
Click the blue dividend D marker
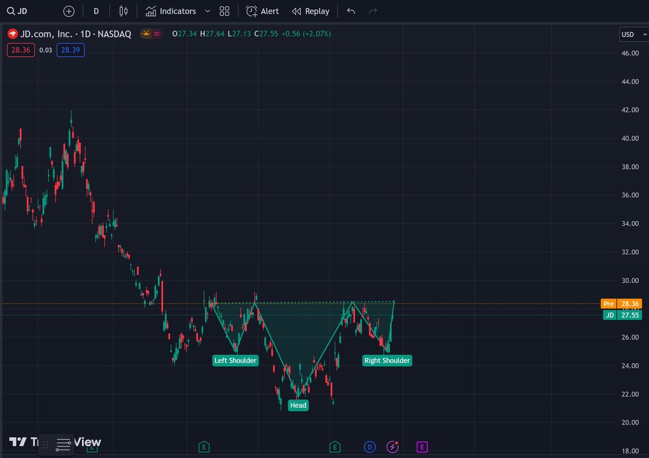pos(369,447)
